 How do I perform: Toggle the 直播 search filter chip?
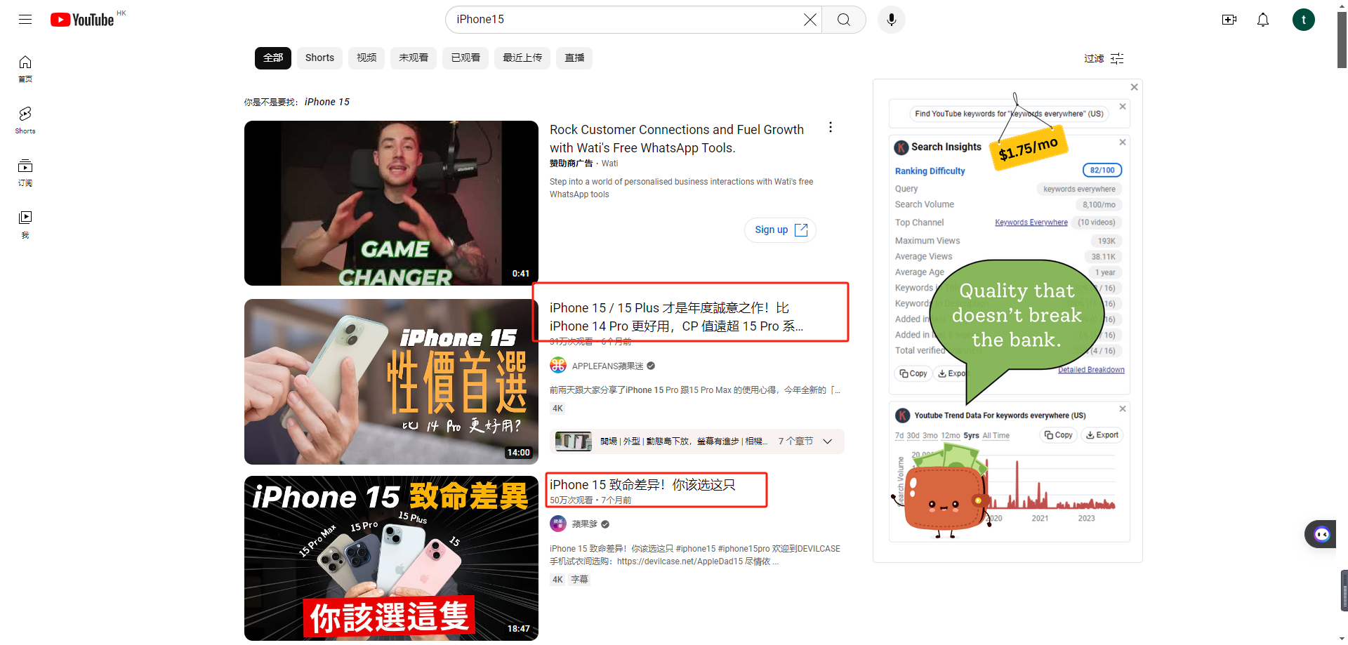[x=574, y=58]
